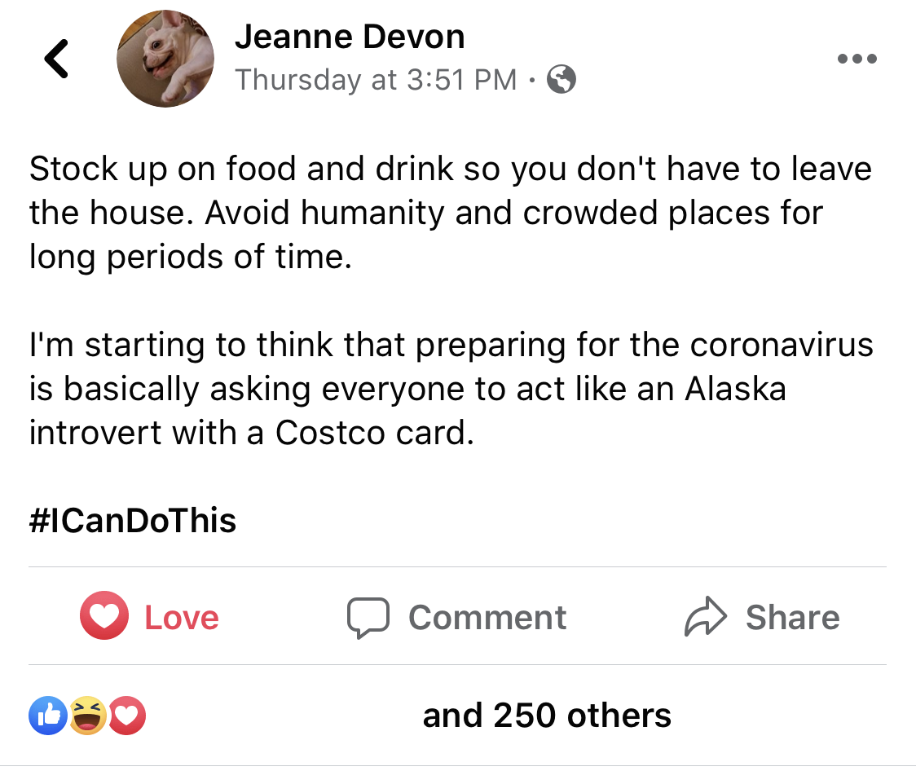This screenshot has height=771, width=916.
Task: Open Jeanne Devon's profile picture
Action: point(165,59)
